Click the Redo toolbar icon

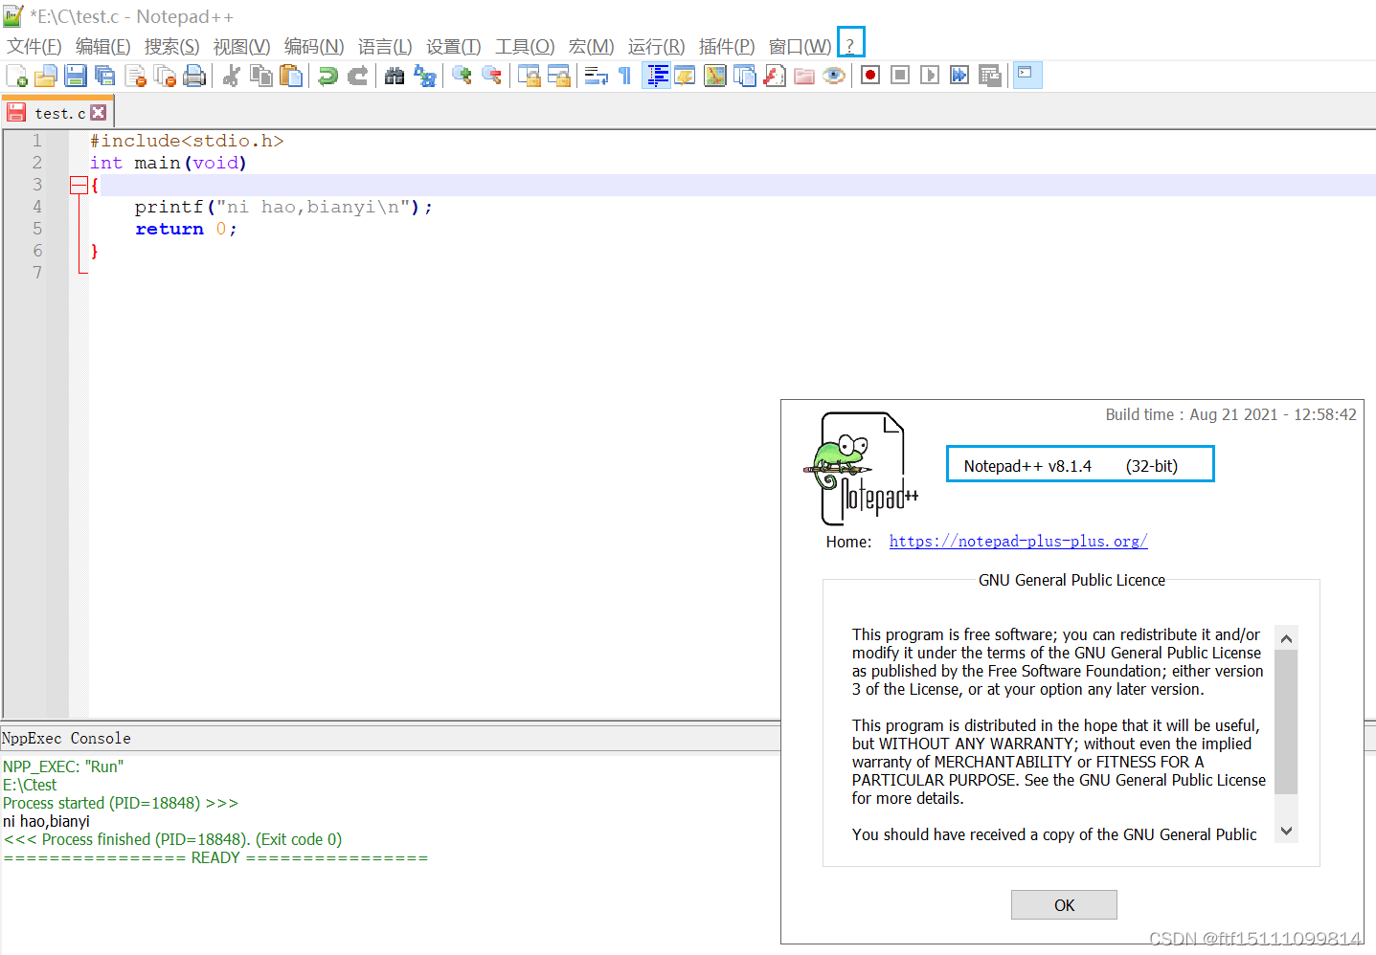click(x=357, y=76)
